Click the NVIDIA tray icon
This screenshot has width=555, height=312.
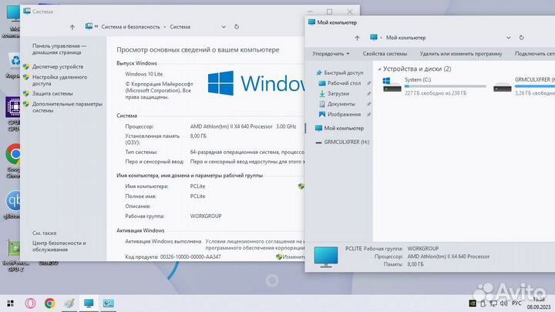click(x=473, y=304)
